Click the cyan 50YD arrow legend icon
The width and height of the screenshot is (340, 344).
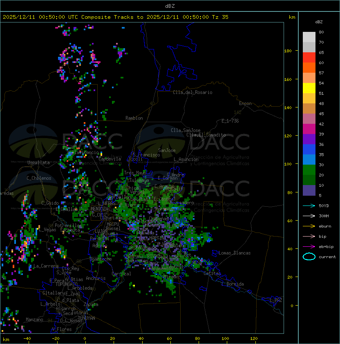tap(309, 206)
